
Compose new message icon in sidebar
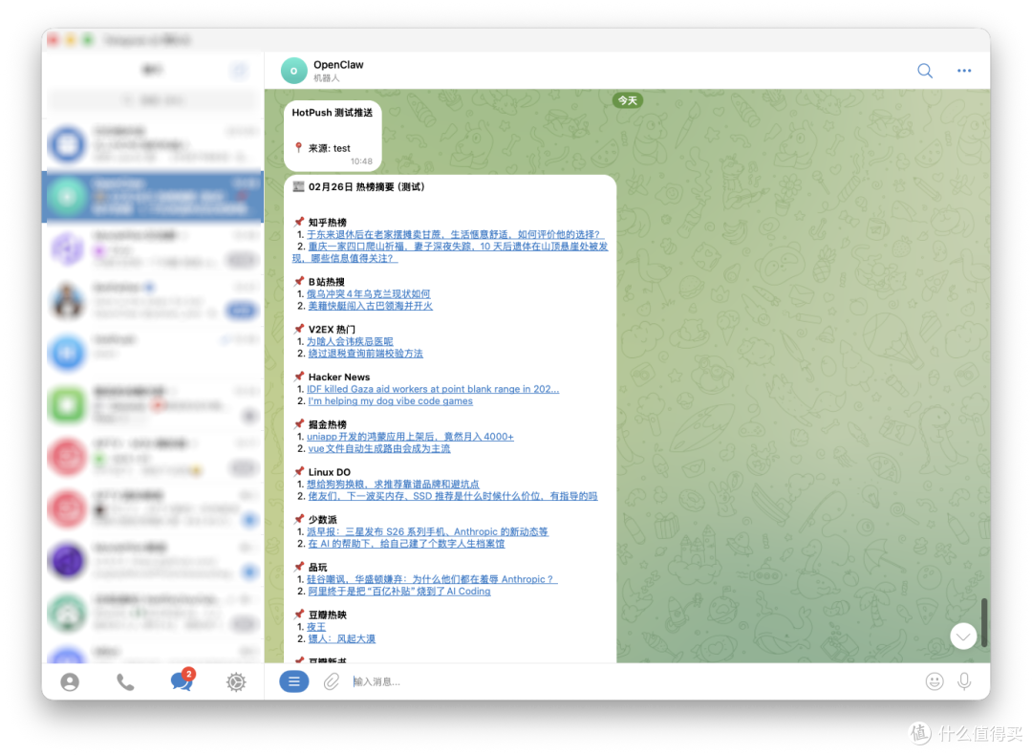(239, 70)
